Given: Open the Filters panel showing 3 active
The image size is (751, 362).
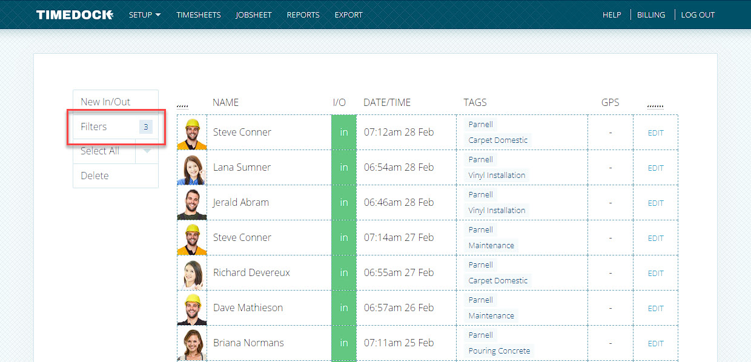Looking at the screenshot, I should pos(115,127).
